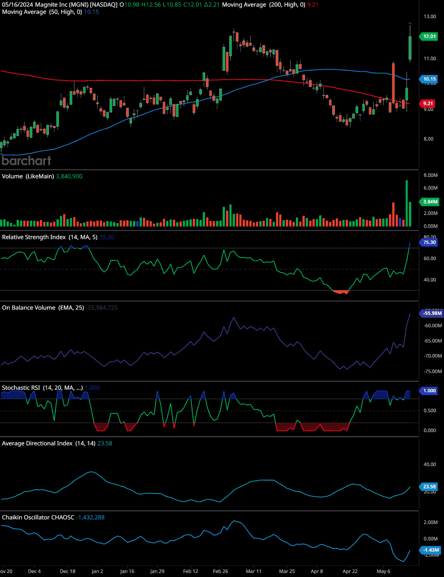This screenshot has height=577, width=444.
Task: Select the "Relative Strength Index (14, MA, 5)" label
Action: pos(50,237)
